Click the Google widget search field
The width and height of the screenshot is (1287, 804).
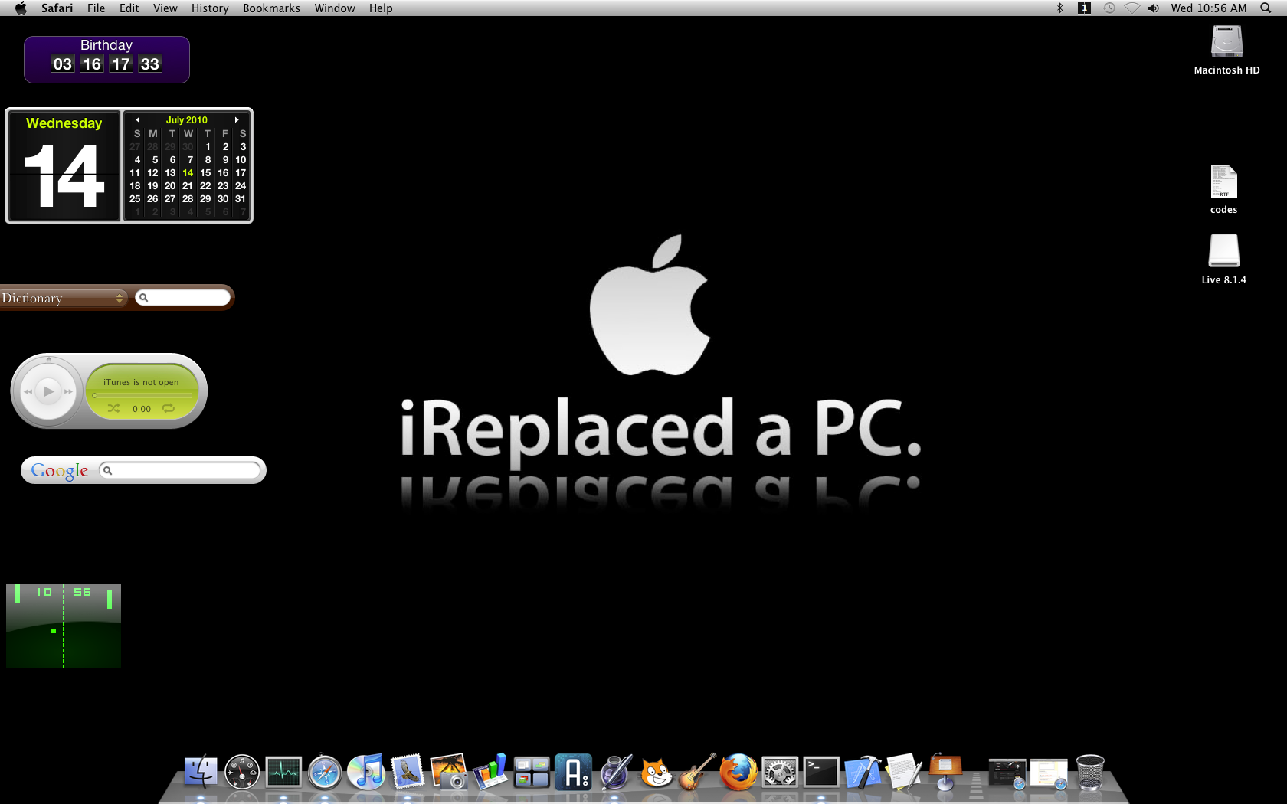tap(180, 470)
